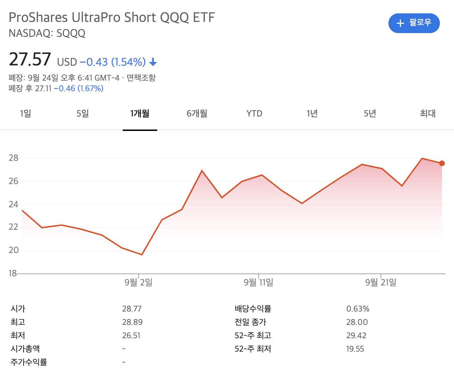The width and height of the screenshot is (454, 378).
Task: Select the 1개월 range tab
Action: [140, 113]
